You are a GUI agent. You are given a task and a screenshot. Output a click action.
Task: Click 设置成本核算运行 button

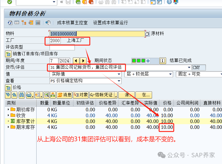click(x=111, y=23)
